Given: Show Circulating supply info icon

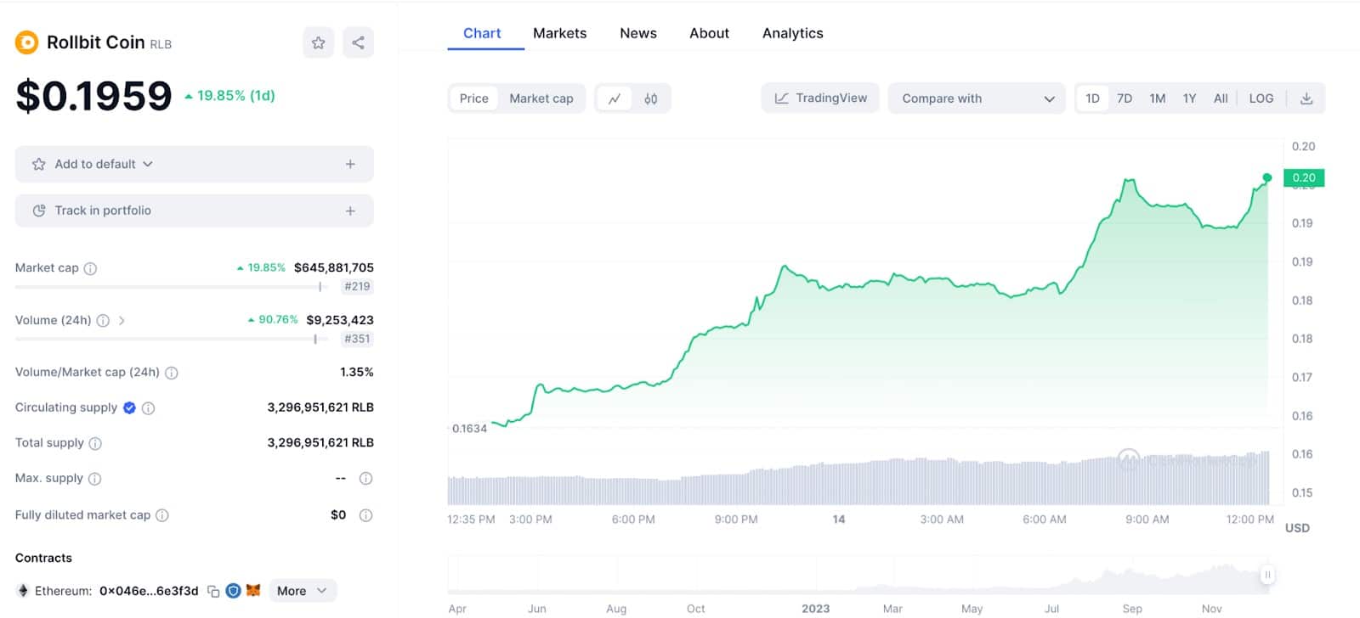Looking at the screenshot, I should [148, 408].
